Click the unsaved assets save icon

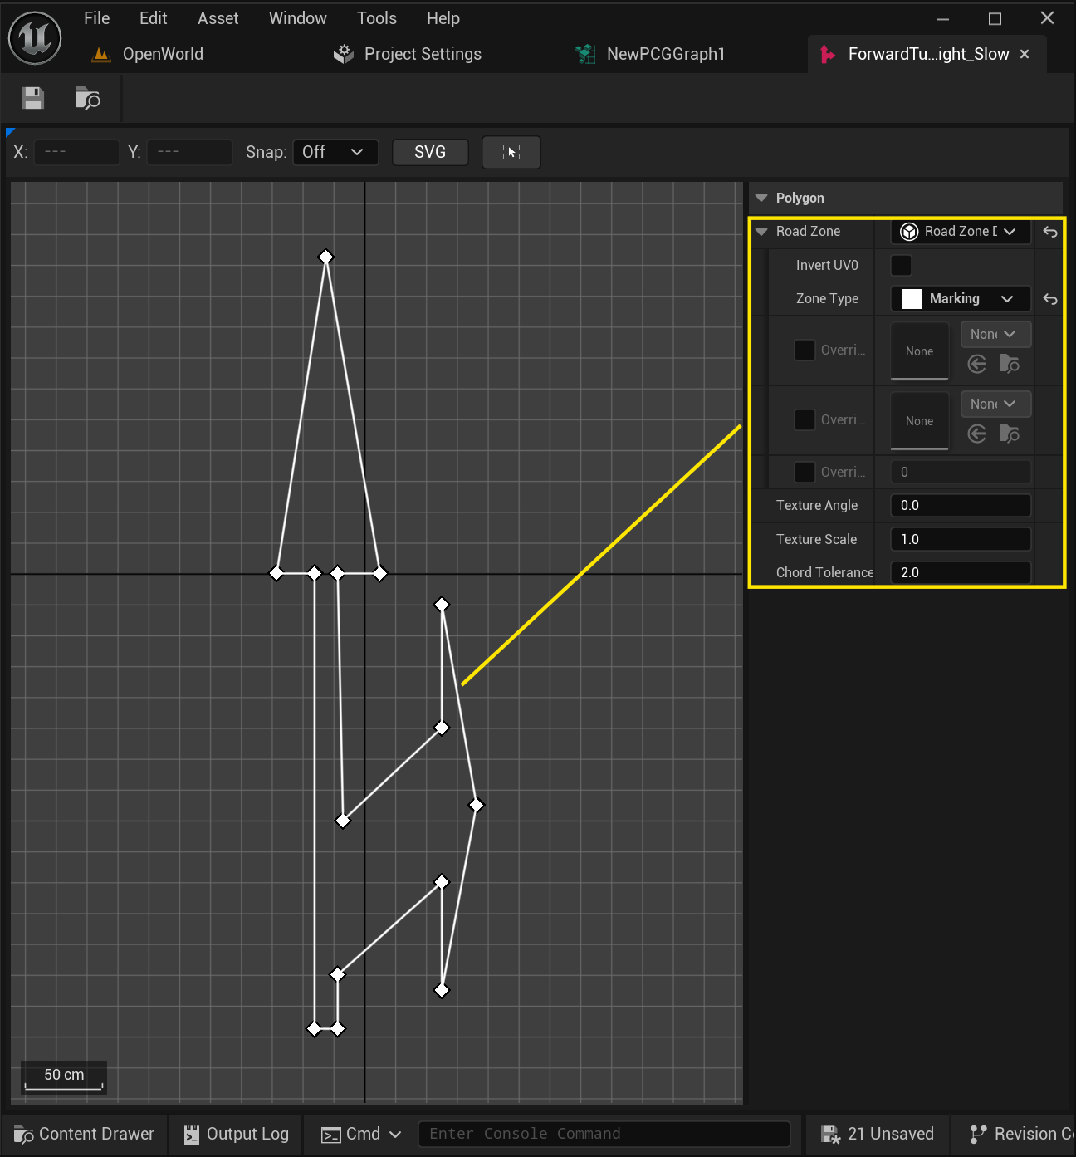pyautogui.click(x=830, y=1135)
